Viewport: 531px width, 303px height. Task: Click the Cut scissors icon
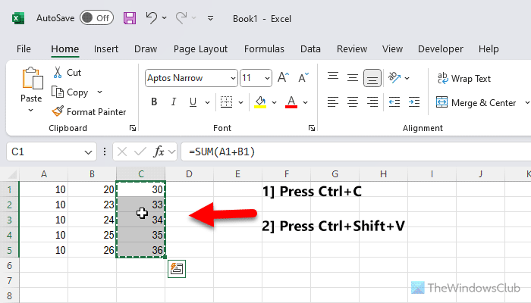[x=58, y=73]
